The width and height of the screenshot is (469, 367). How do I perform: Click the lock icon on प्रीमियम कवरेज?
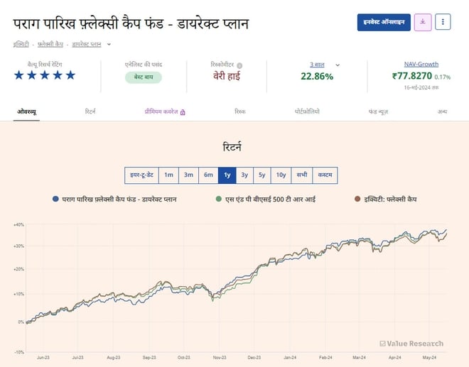183,112
